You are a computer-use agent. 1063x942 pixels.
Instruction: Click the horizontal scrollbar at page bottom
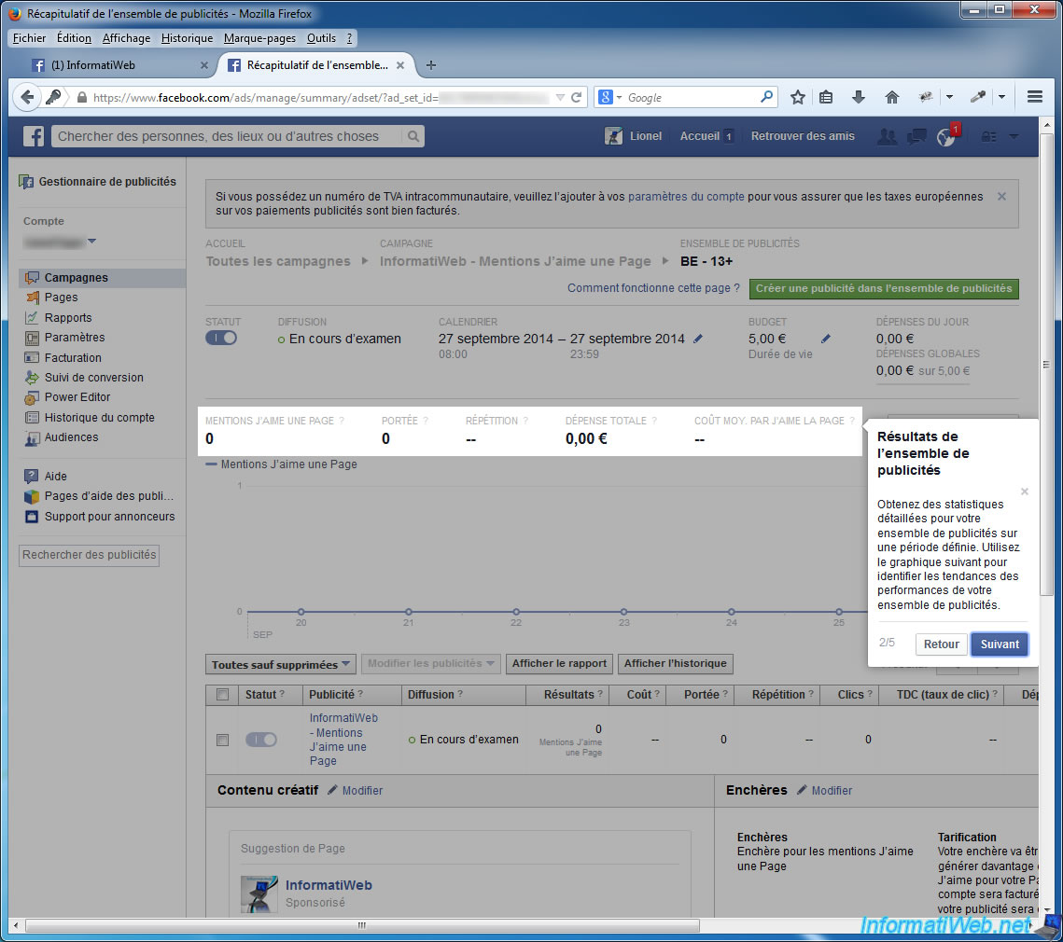(362, 925)
